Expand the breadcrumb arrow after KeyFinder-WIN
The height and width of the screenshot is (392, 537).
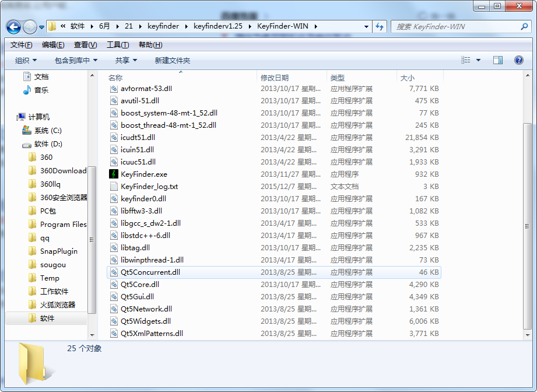[x=315, y=26]
